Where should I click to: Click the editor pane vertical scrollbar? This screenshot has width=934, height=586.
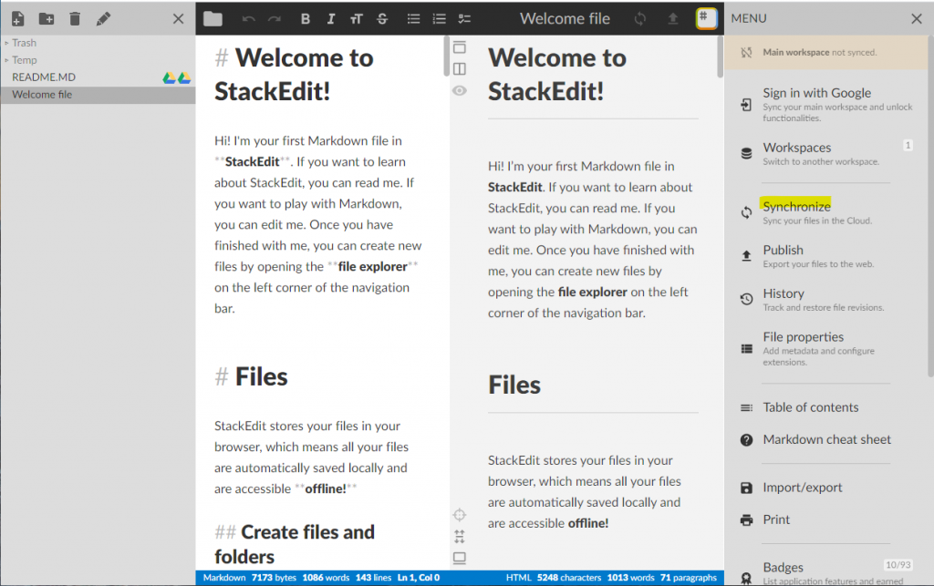[447, 56]
